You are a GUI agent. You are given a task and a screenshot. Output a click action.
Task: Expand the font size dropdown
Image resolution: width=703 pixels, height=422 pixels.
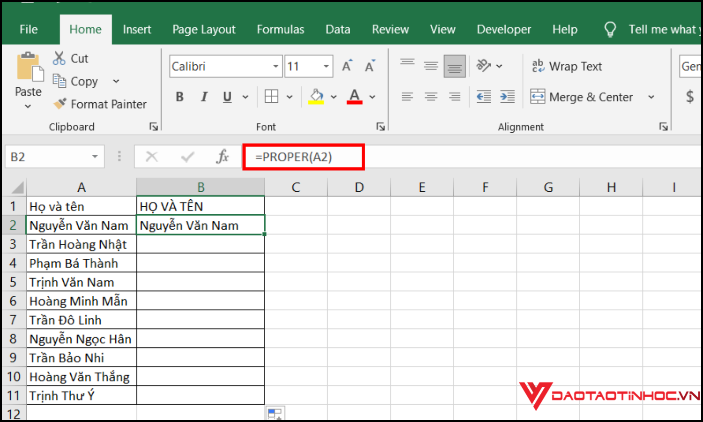326,66
